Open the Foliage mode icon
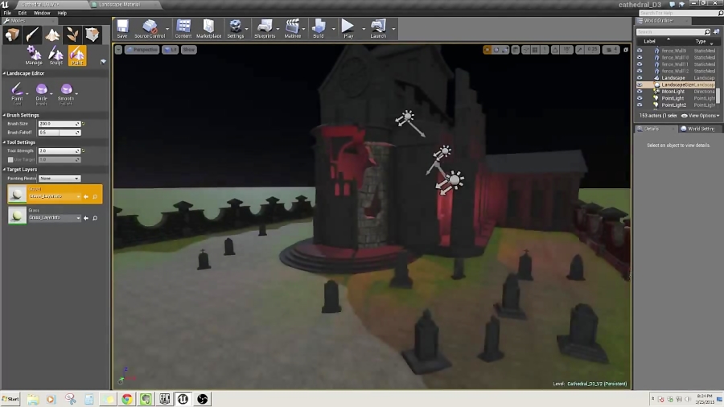Image resolution: width=724 pixels, height=407 pixels. coord(72,35)
